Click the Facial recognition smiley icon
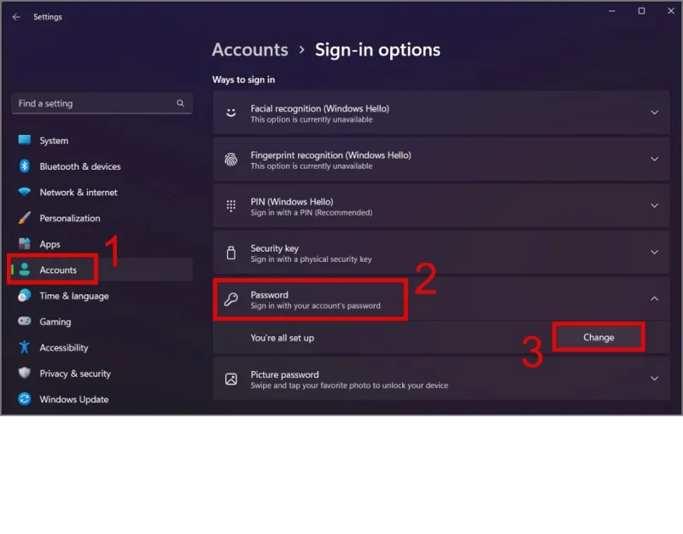The width and height of the screenshot is (683, 534). [x=231, y=113]
